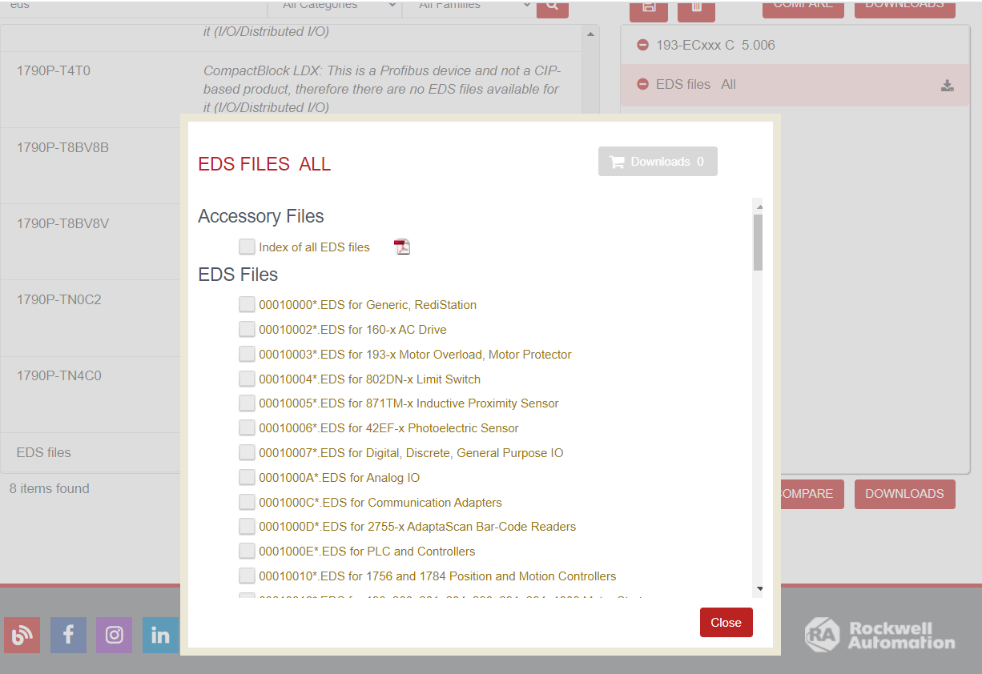Open the blog social icon in the footer
The image size is (982, 674).
[x=22, y=635]
